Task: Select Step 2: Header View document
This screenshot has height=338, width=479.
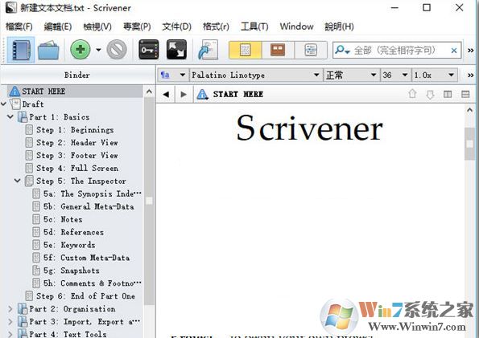Action: click(x=77, y=143)
